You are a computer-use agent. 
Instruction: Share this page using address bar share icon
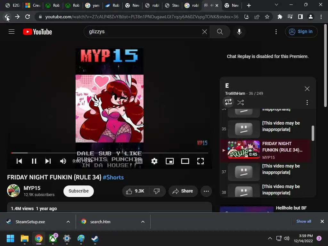(257, 17)
